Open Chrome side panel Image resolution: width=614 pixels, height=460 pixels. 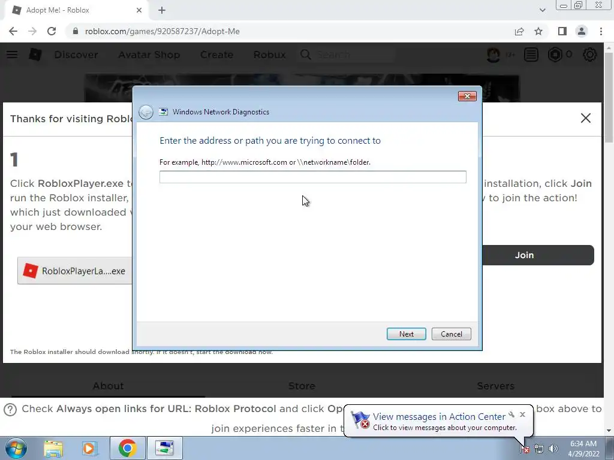[562, 31]
